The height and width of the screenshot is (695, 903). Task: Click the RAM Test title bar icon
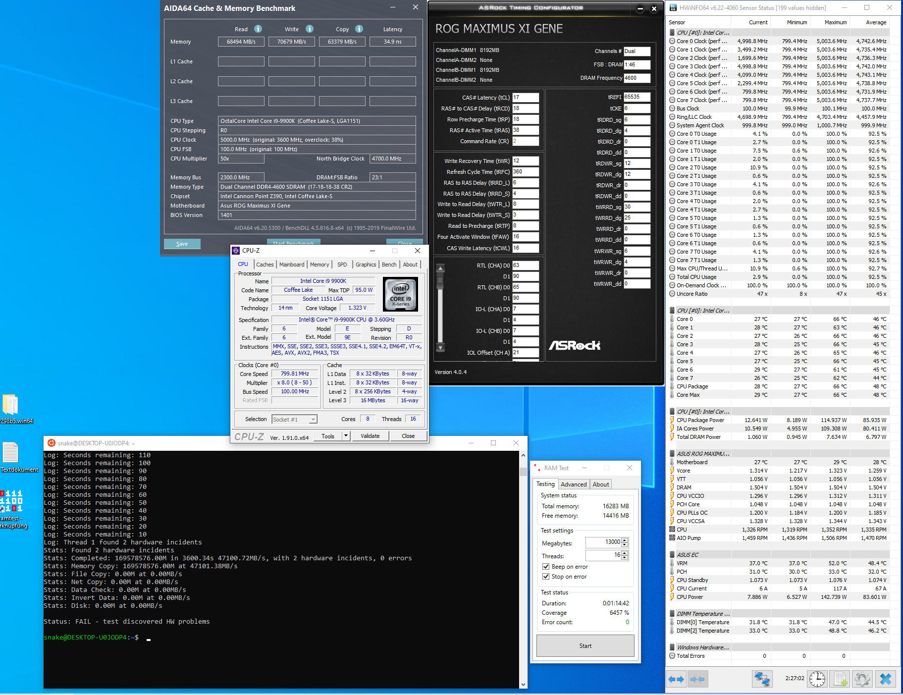coord(537,468)
